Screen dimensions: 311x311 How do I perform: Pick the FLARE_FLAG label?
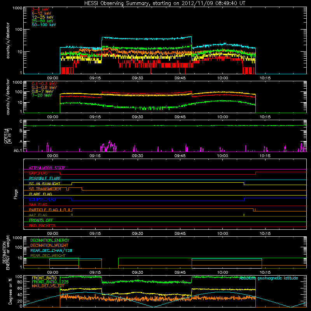coord(40,194)
